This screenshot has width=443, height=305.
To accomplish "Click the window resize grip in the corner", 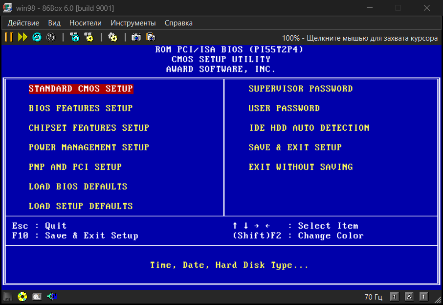I will coord(438,300).
